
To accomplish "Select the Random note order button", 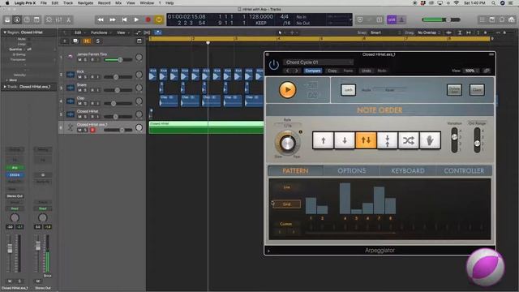I will click(x=409, y=140).
